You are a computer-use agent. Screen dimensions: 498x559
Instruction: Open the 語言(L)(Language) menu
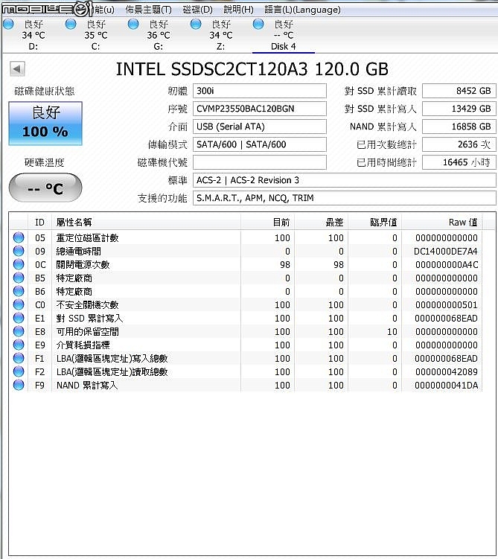[303, 10]
